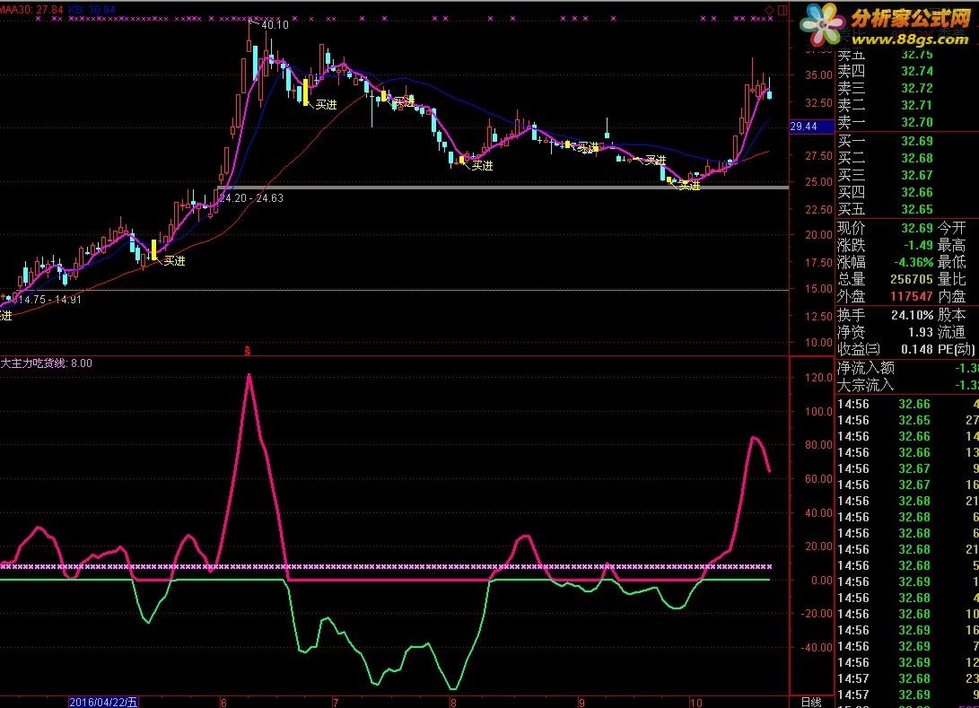979x708 pixels.
Task: Click the 大宗流入 row
Action: click(x=907, y=385)
